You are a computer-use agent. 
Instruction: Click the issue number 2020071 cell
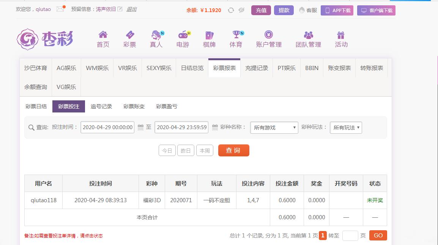tap(181, 200)
